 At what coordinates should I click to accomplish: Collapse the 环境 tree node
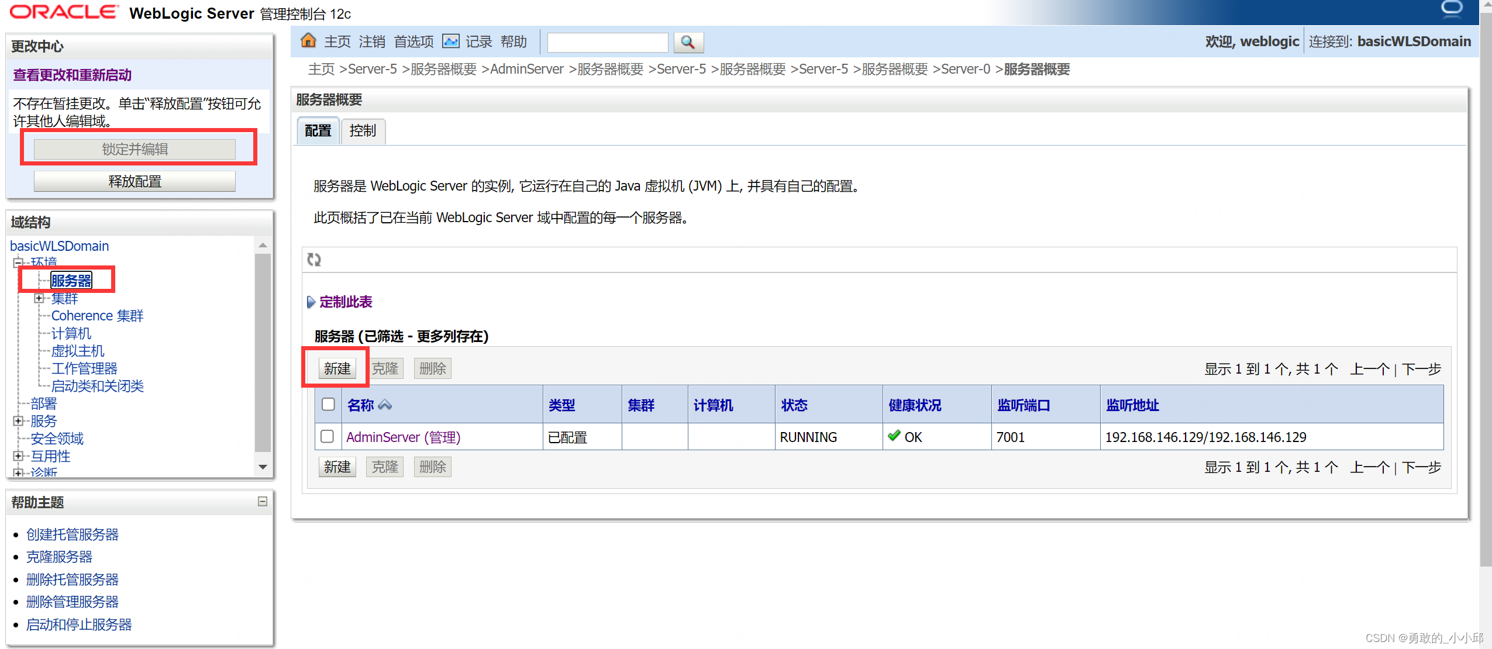pos(18,263)
